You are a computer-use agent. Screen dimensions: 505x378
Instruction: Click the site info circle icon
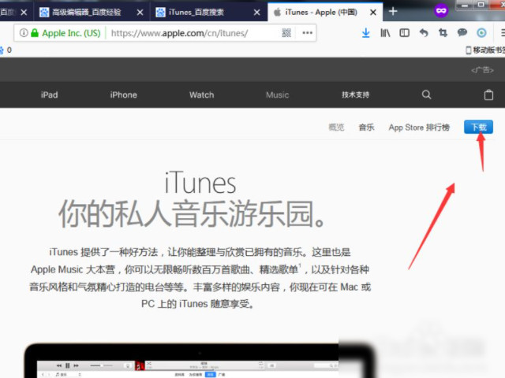[24, 33]
